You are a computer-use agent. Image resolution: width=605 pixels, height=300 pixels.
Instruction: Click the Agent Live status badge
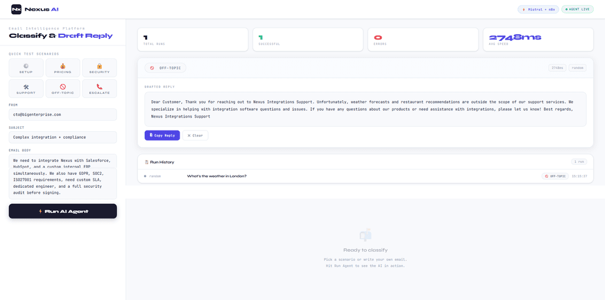tap(577, 9)
